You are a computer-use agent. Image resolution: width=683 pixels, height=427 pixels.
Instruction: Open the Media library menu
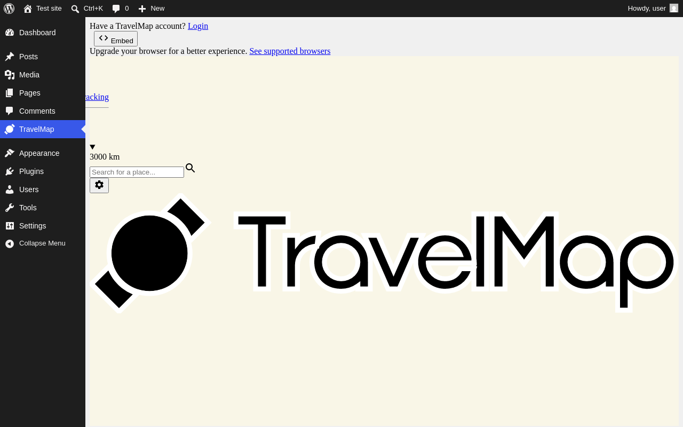pyautogui.click(x=43, y=75)
